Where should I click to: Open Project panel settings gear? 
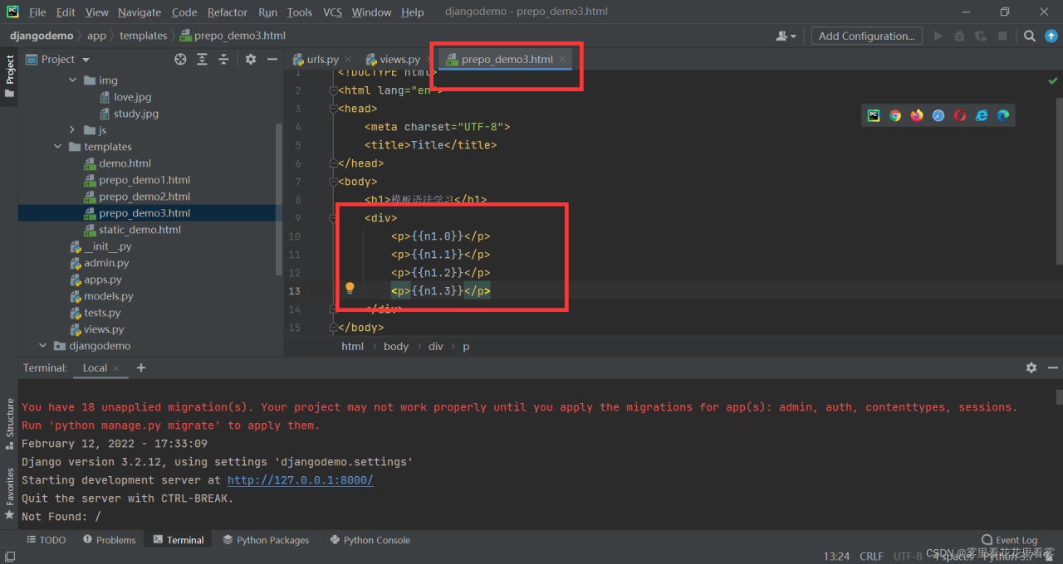pyautogui.click(x=251, y=60)
